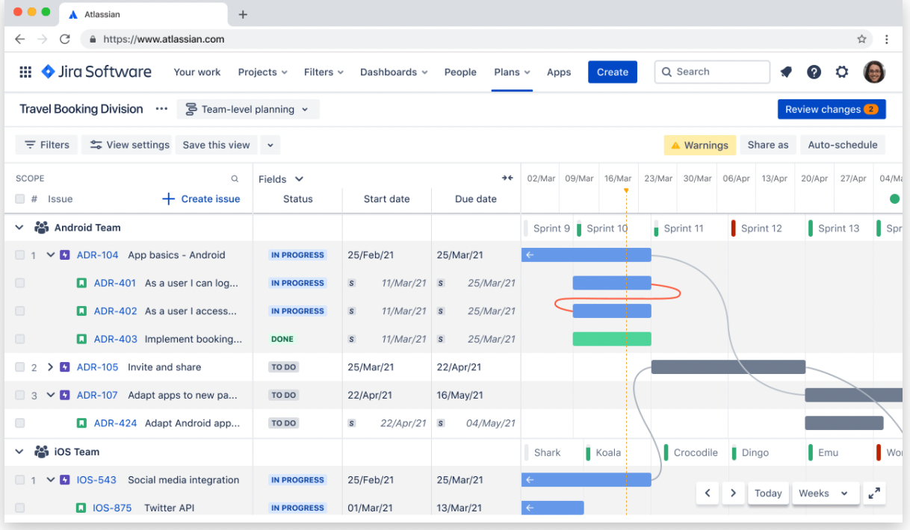Jump to Today on the timeline
Viewport: 910px width, 530px height.
(768, 493)
